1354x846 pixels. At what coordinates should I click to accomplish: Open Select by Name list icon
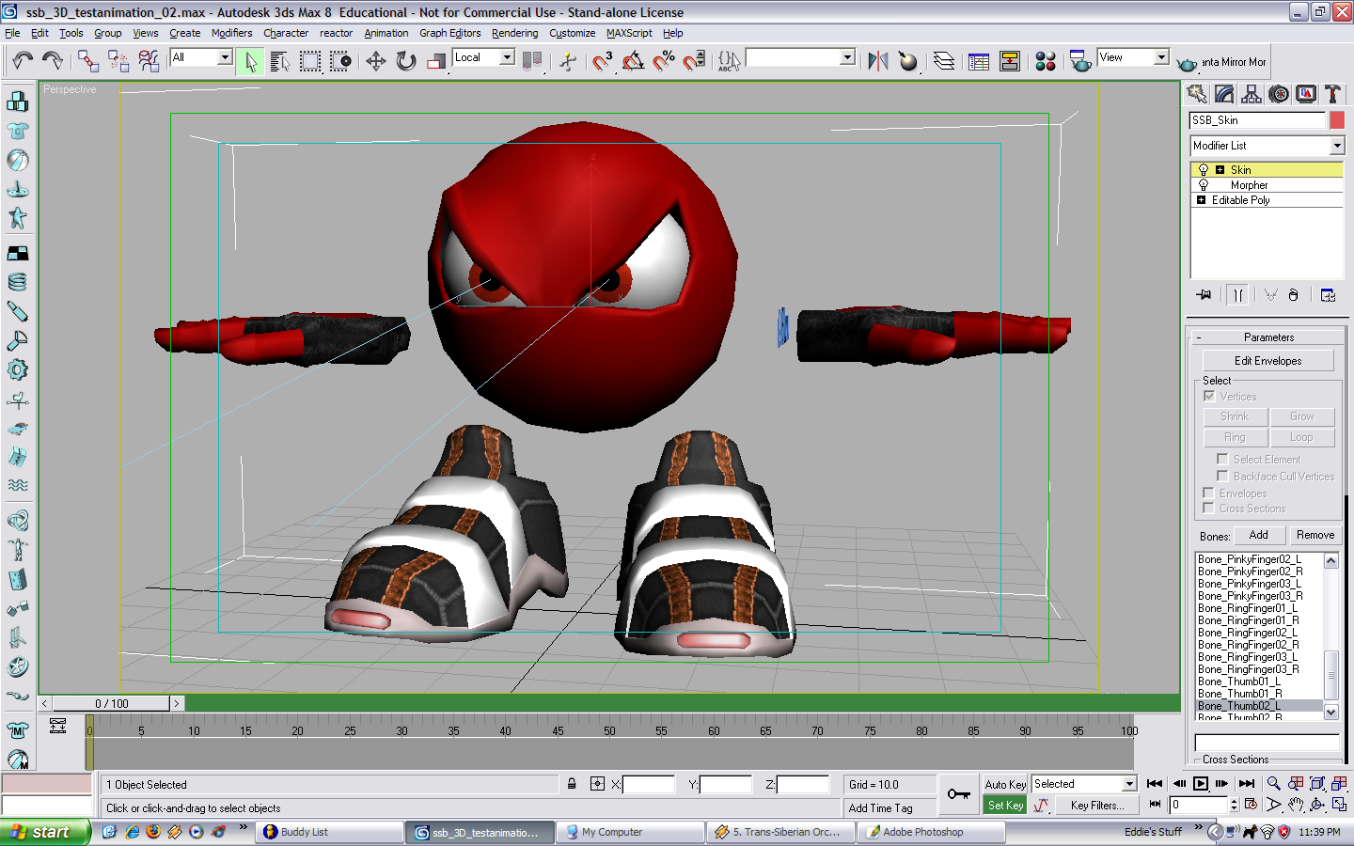[279, 61]
